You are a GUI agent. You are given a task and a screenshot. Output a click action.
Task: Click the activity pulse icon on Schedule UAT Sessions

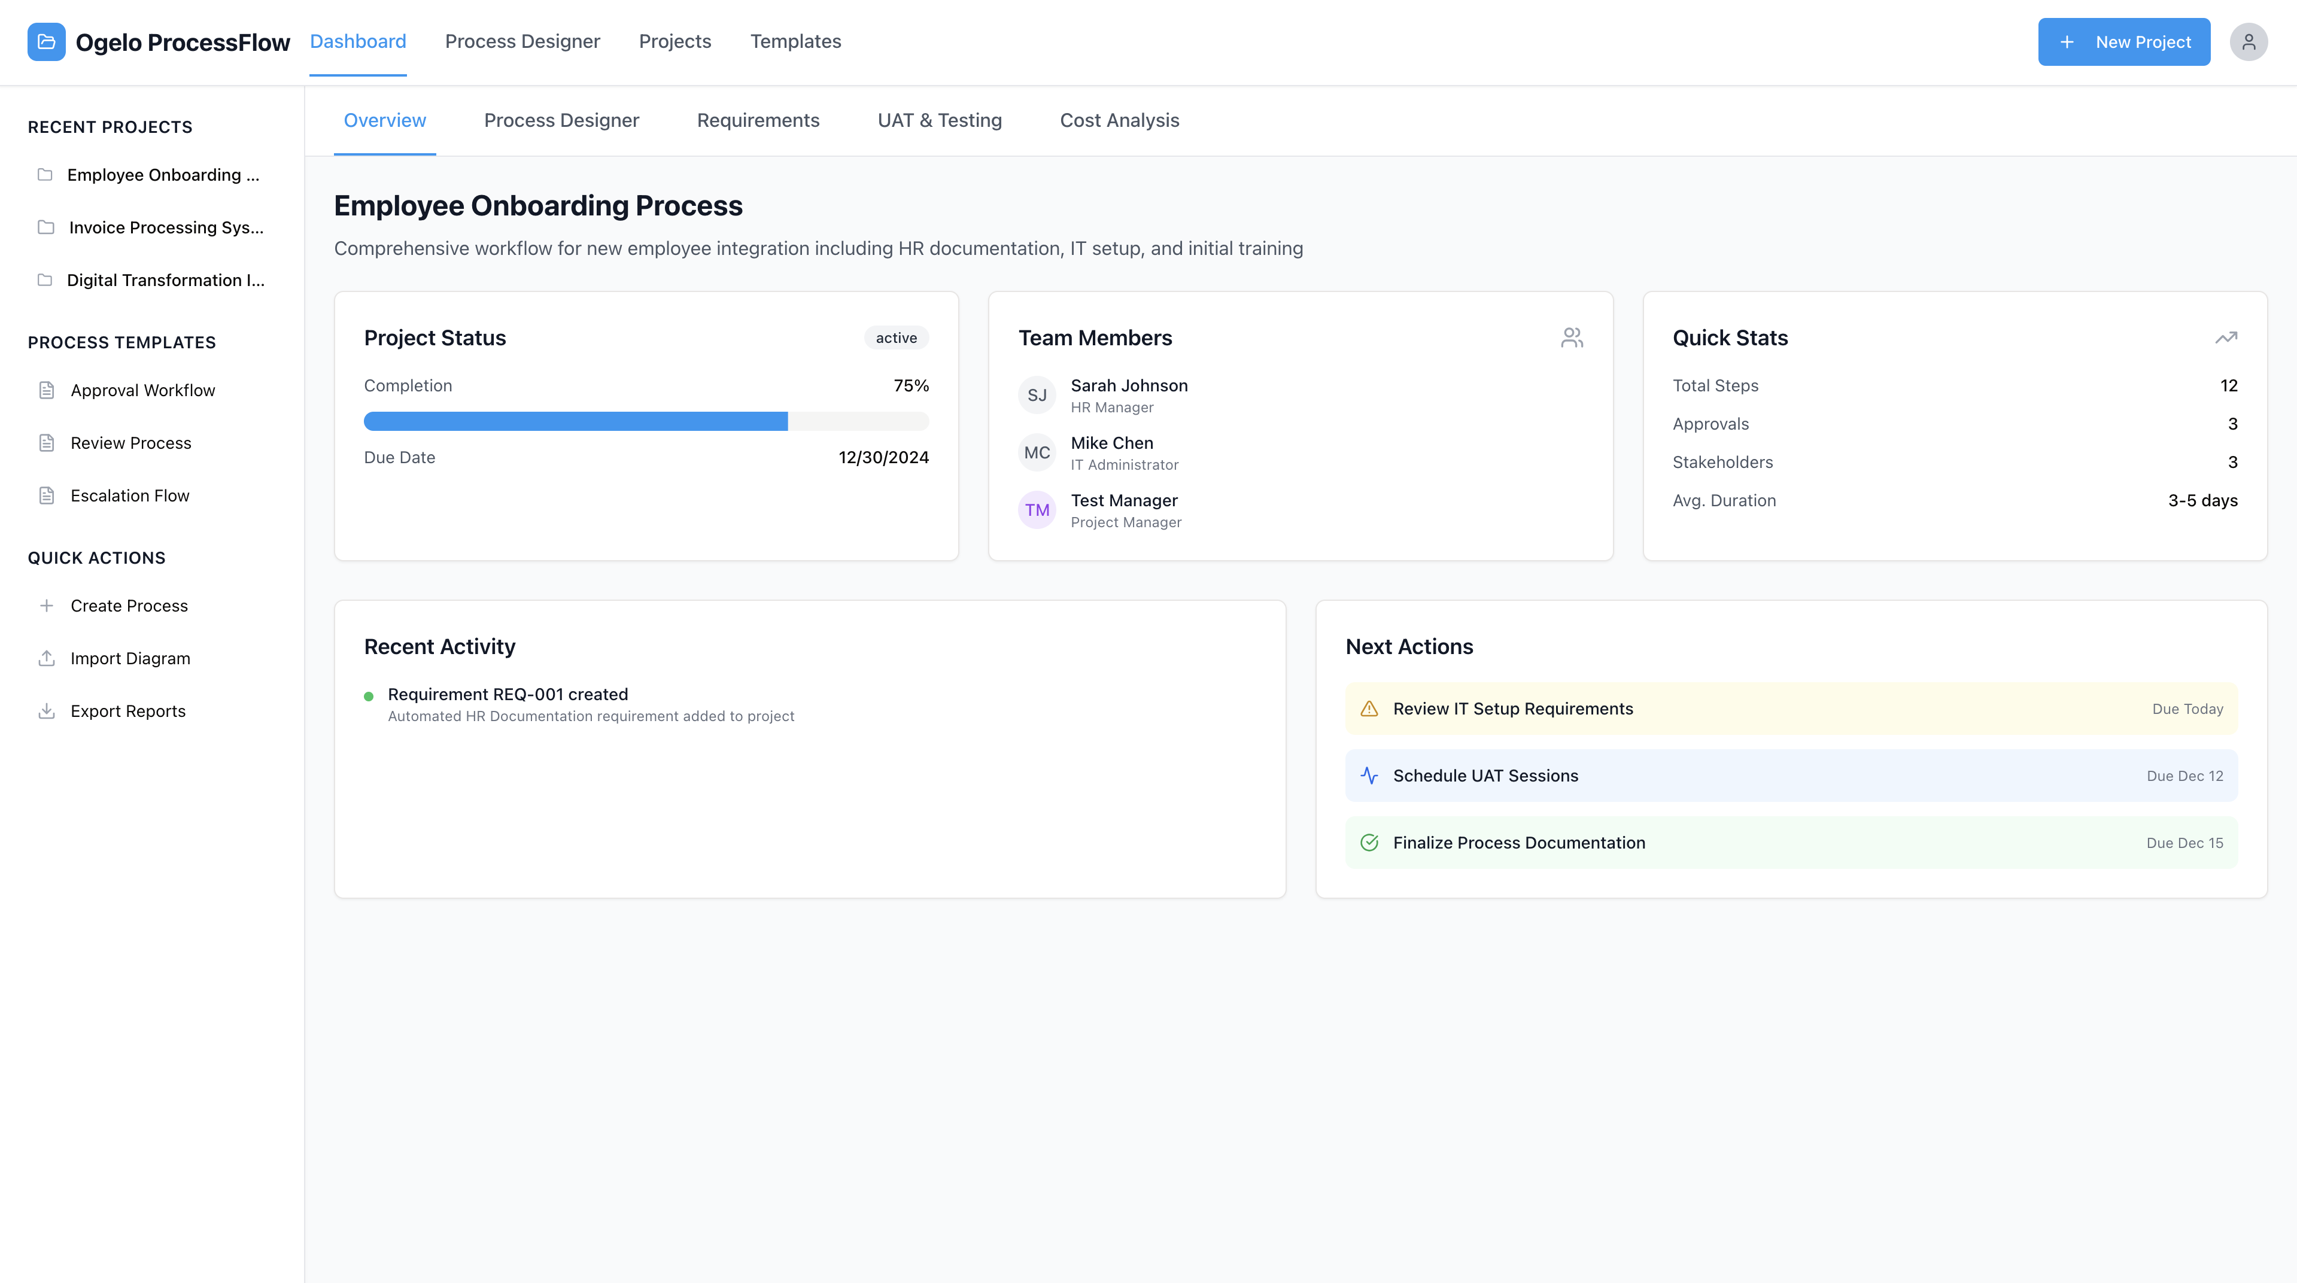point(1369,776)
